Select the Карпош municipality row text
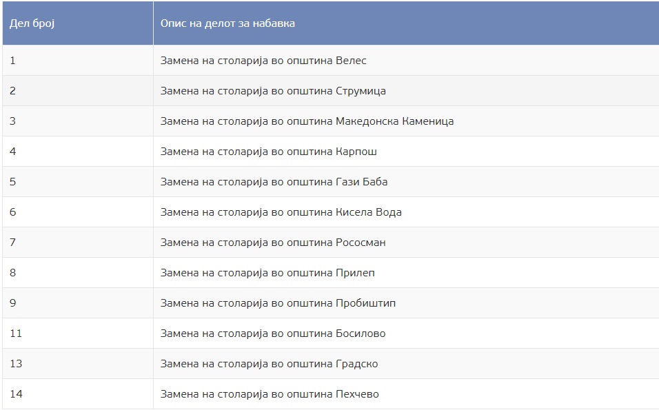The width and height of the screenshot is (659, 410). [x=269, y=152]
